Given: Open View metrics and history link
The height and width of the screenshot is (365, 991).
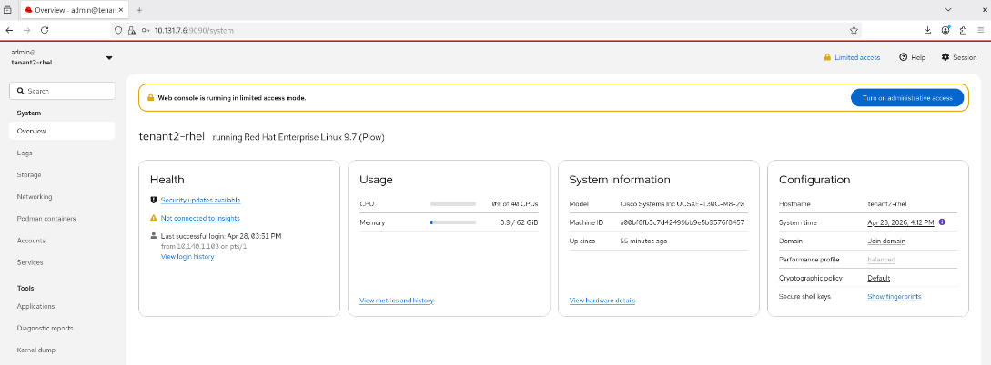Looking at the screenshot, I should (397, 301).
